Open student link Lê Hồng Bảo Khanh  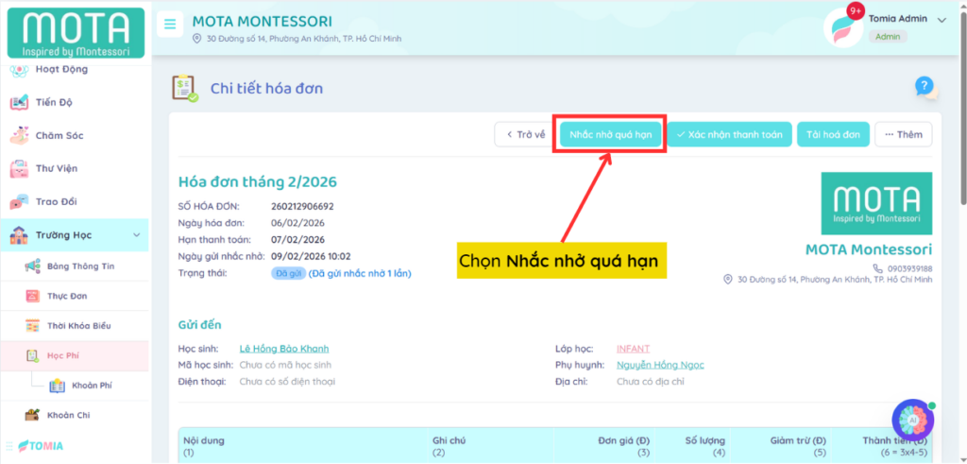pos(283,349)
